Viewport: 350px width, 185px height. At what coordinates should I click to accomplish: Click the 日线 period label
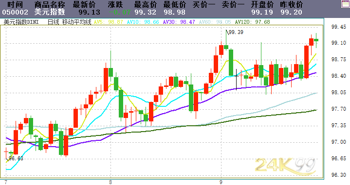54,22
